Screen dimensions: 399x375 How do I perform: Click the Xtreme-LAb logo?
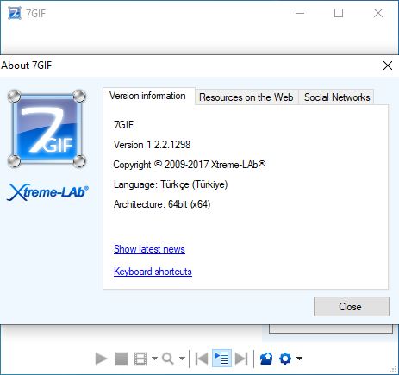[47, 191]
